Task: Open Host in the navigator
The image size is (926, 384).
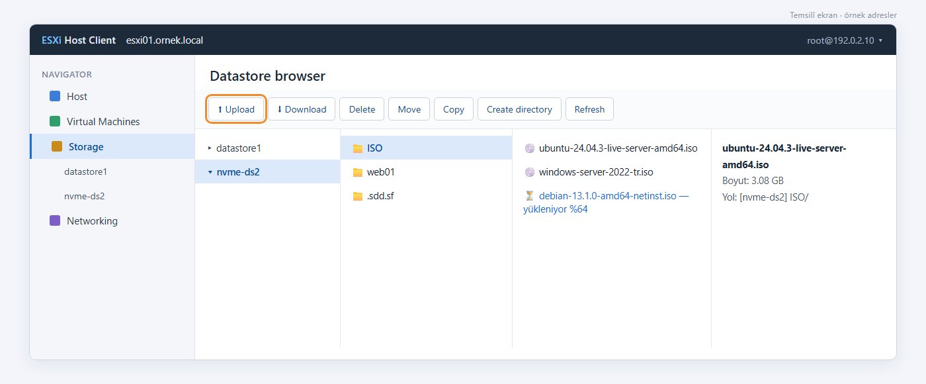Action: pos(112,97)
